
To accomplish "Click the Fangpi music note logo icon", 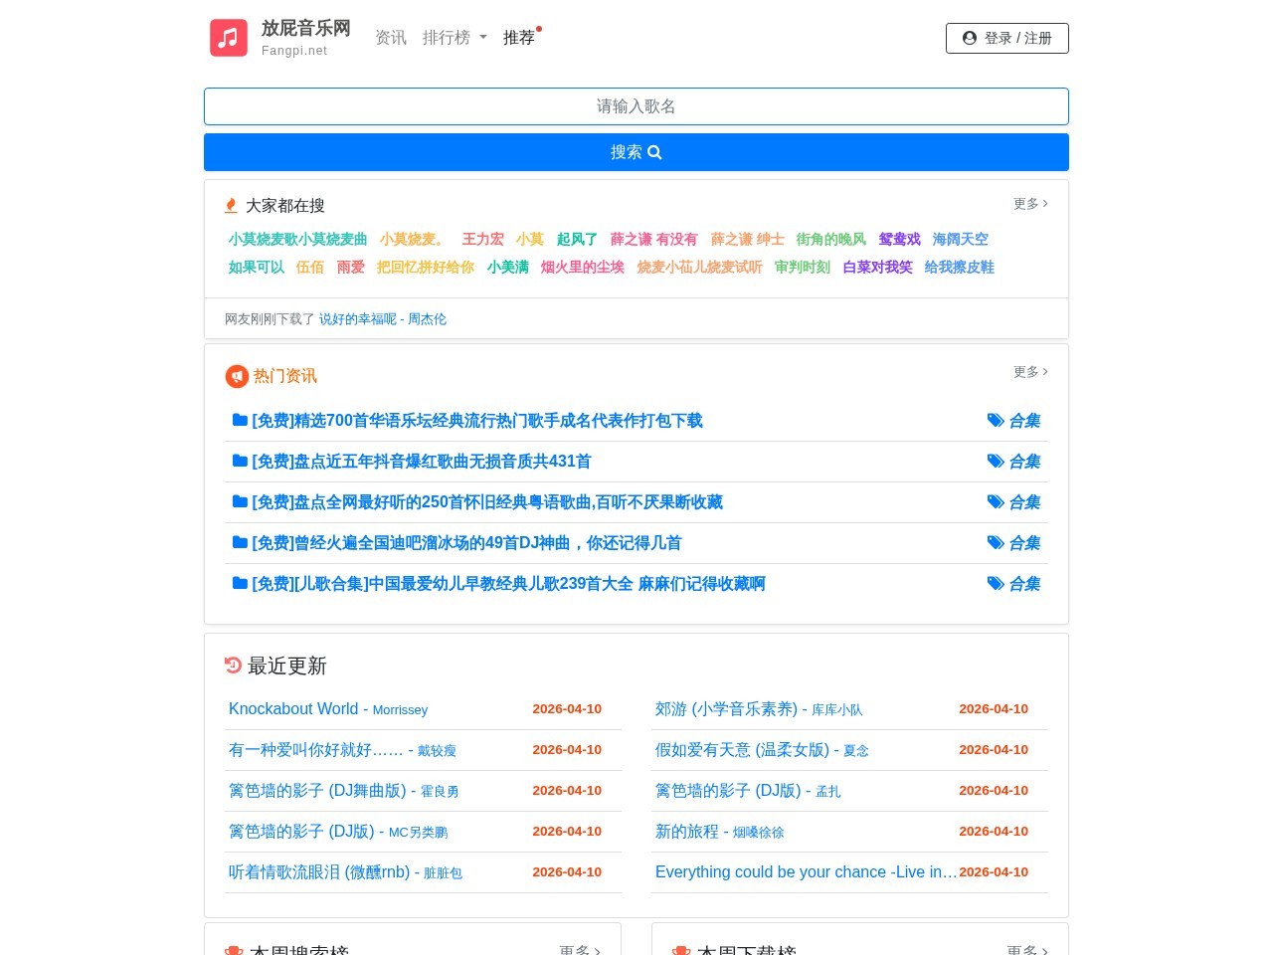I will 228,37.
